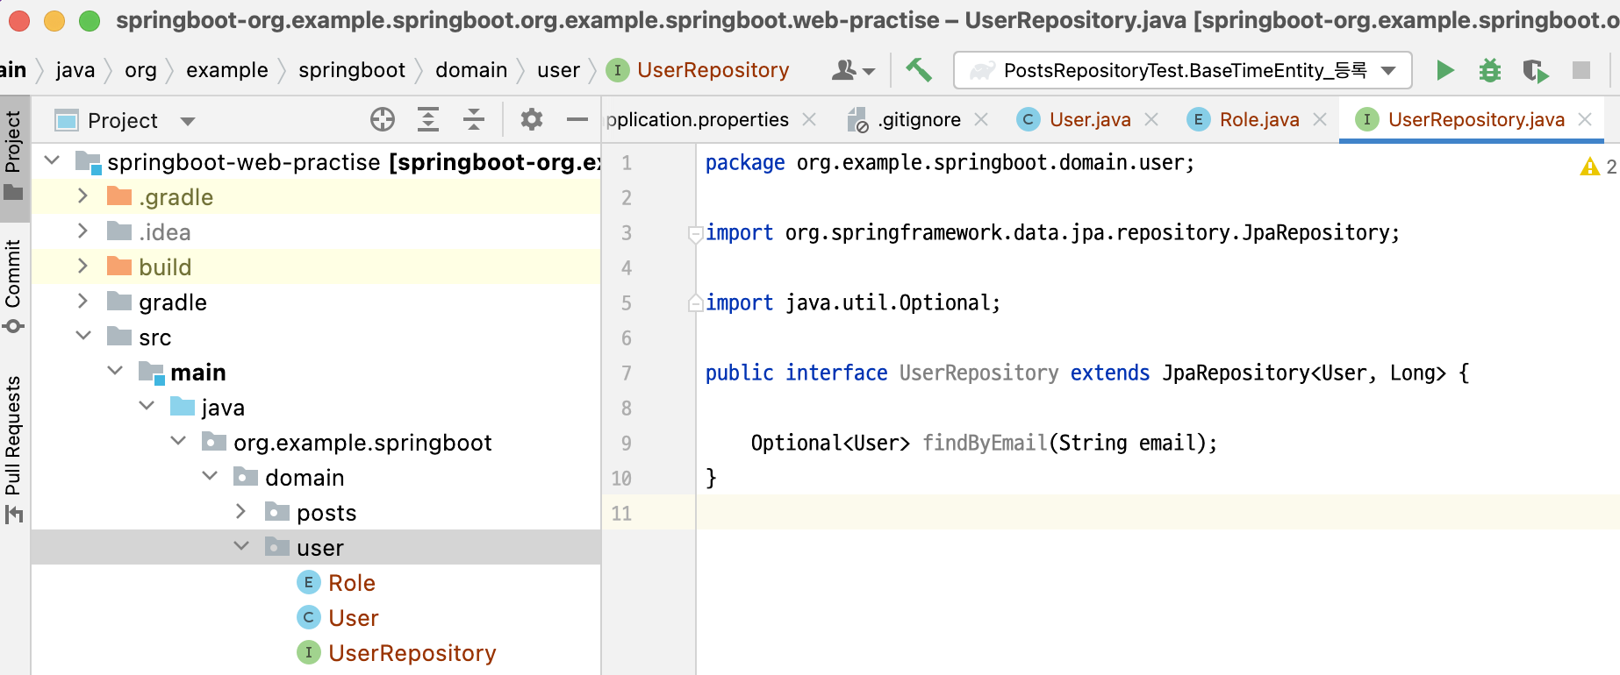The image size is (1620, 675).
Task: Click the warning indicator in editor corner
Action: click(x=1598, y=167)
